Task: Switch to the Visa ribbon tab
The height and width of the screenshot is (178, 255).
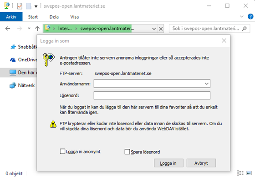Action: pyautogui.click(x=75, y=17)
